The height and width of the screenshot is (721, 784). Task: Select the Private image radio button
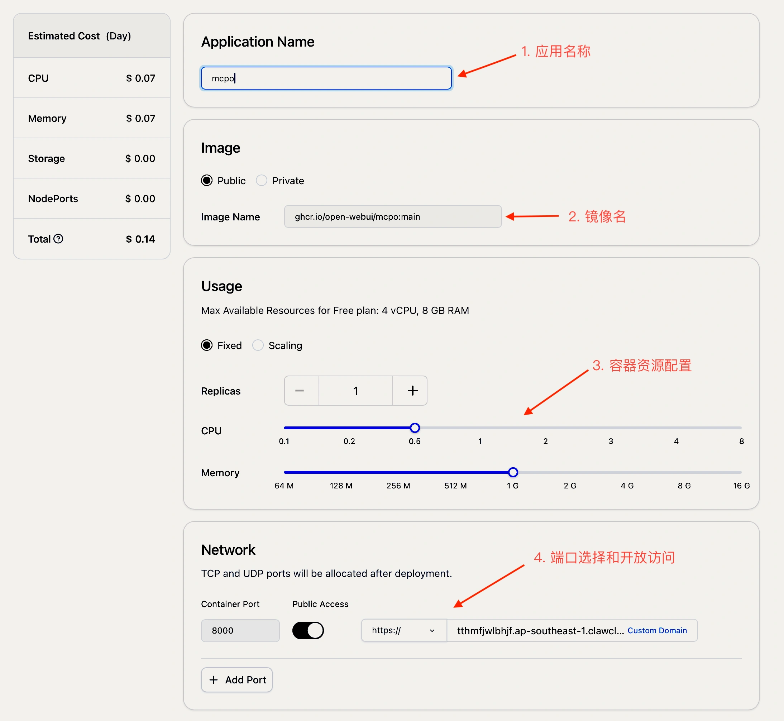tap(261, 180)
